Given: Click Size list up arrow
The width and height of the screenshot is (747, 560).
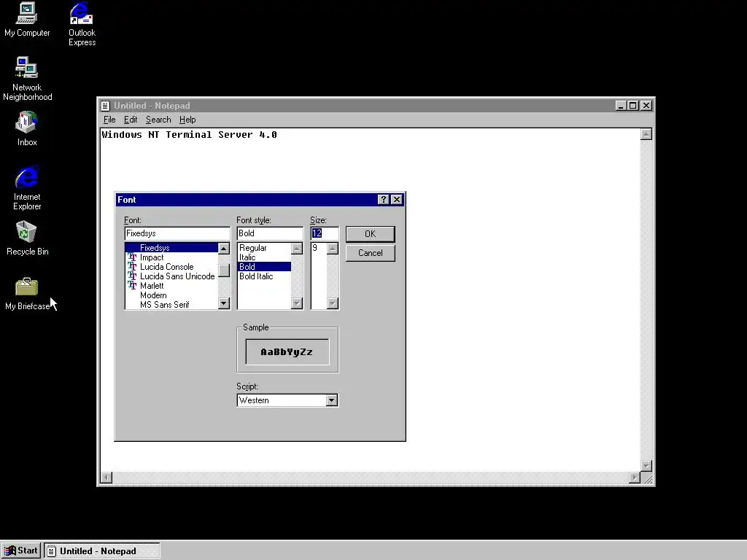Looking at the screenshot, I should click(x=333, y=249).
